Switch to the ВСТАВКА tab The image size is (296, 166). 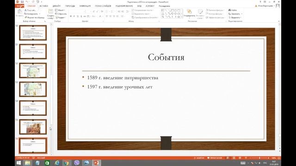pyautogui.click(x=44, y=6)
